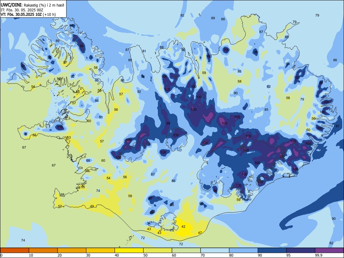Click the 'IT: Fös. 30. 05. 2025 00Z' line
Screen dimensions: 344x258
pos(22,10)
